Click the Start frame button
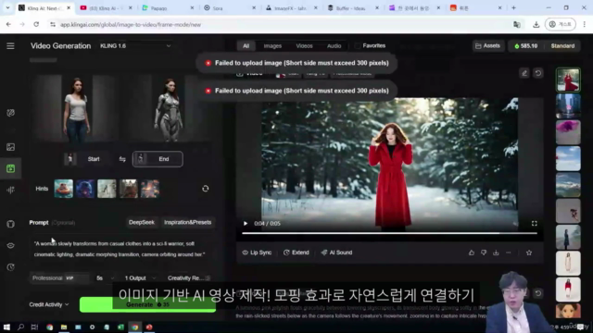This screenshot has width=593, height=333. click(x=88, y=159)
